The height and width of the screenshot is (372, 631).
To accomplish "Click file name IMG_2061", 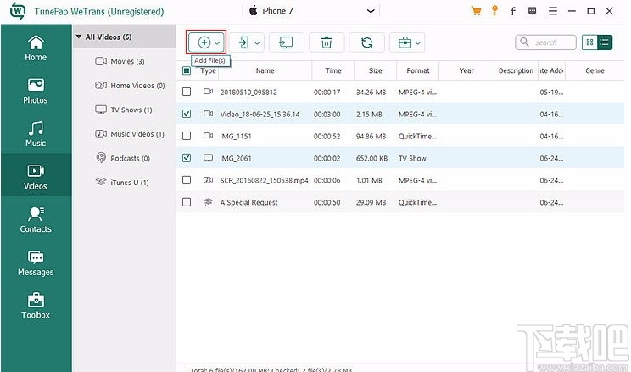I will [x=236, y=158].
